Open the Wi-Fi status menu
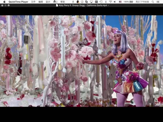The height and width of the screenshot is (122, 163). 111,2
